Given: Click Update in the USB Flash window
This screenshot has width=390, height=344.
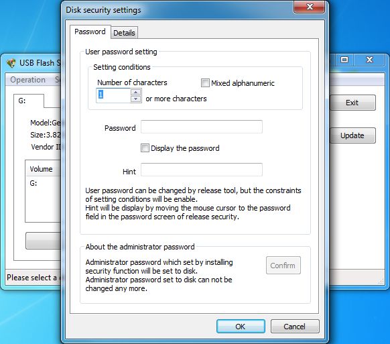Looking at the screenshot, I should click(x=352, y=135).
